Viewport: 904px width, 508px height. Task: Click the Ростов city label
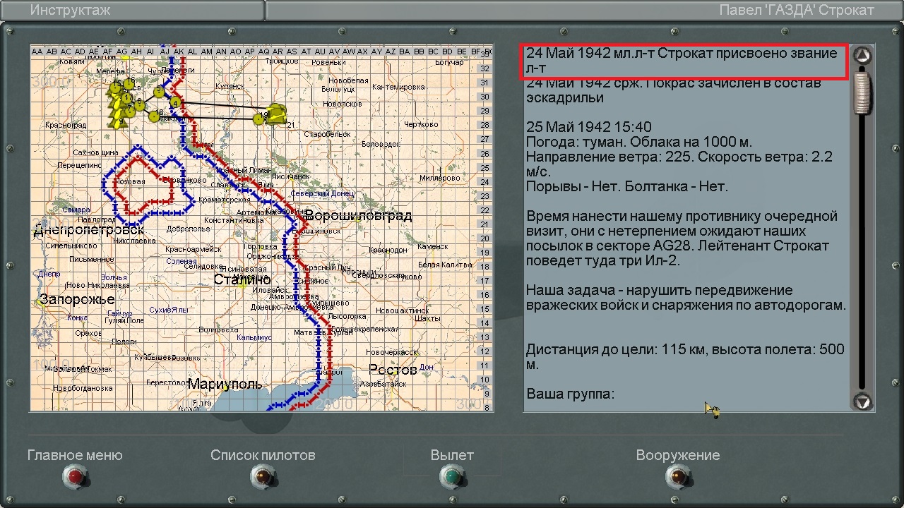(x=393, y=370)
